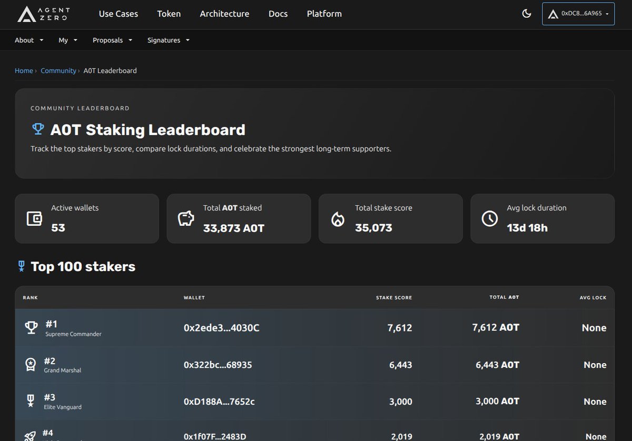Click the TOTAL A0T column header
Screen dimensions: 632x441
pyautogui.click(x=505, y=298)
